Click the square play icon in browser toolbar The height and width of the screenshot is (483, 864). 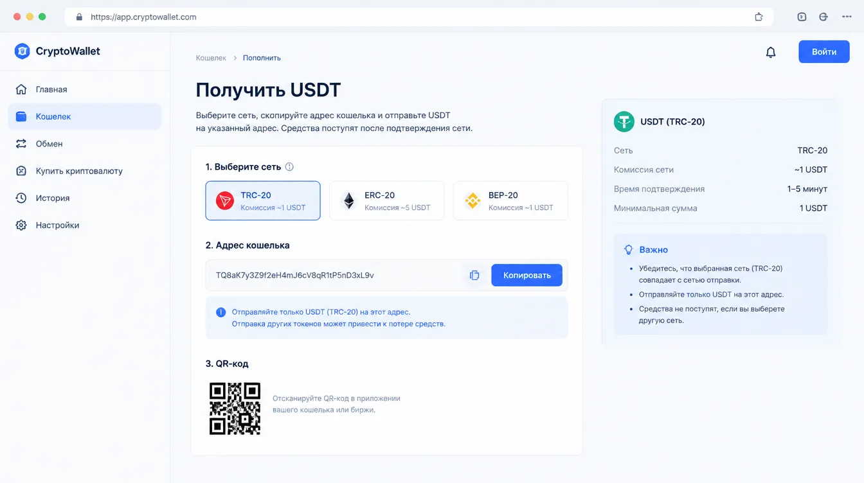click(802, 17)
